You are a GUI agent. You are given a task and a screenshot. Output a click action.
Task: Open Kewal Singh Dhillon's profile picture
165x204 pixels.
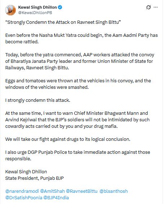(10, 10)
